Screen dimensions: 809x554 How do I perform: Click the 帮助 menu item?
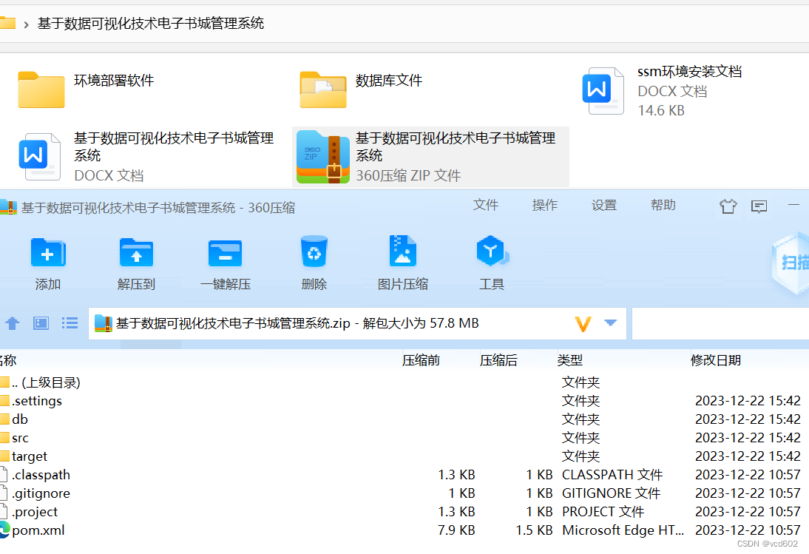click(x=663, y=205)
